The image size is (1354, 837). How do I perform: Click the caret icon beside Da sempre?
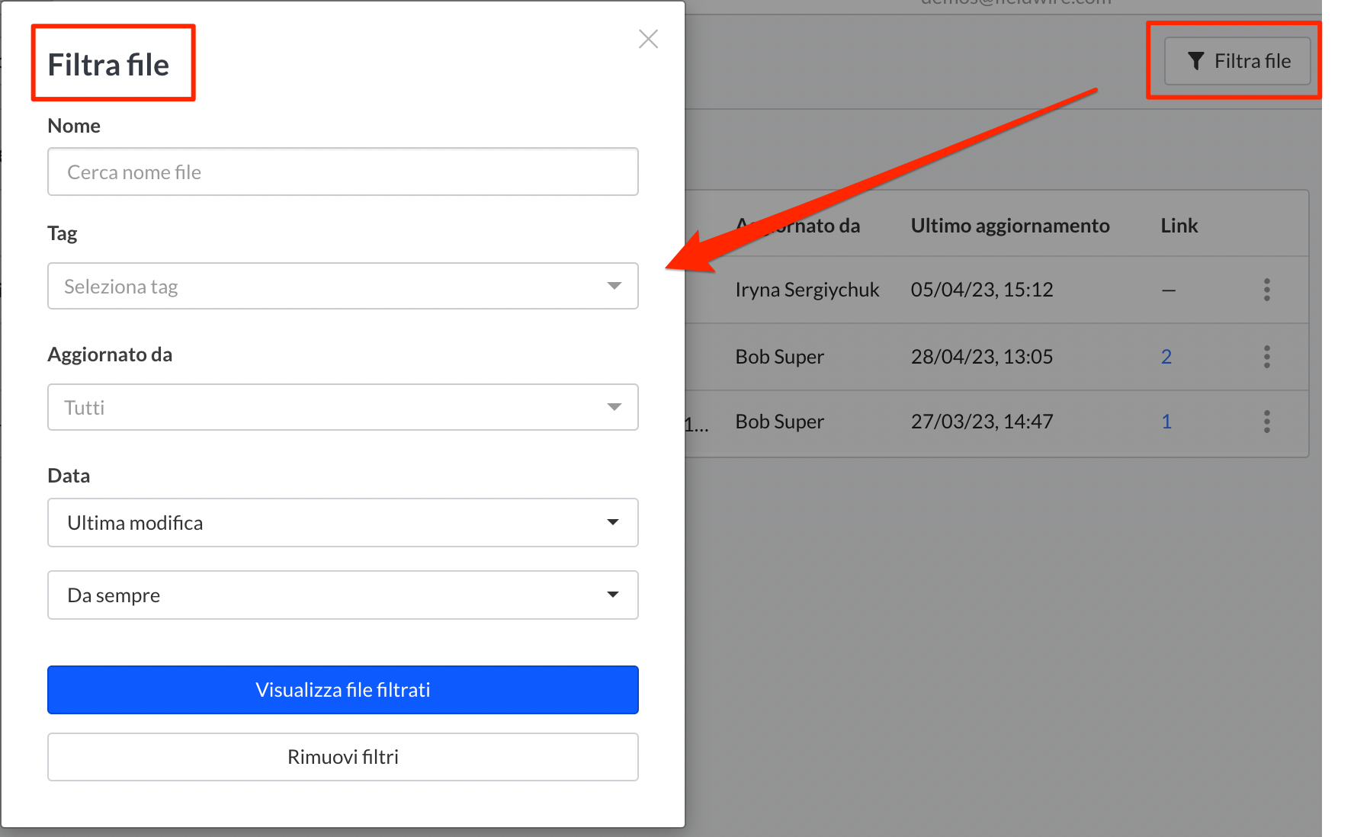pyautogui.click(x=613, y=595)
